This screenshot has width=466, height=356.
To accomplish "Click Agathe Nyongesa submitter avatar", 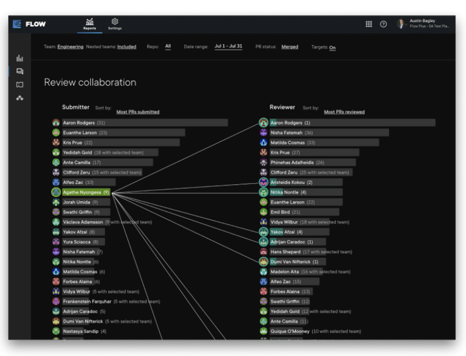I will click(56, 193).
